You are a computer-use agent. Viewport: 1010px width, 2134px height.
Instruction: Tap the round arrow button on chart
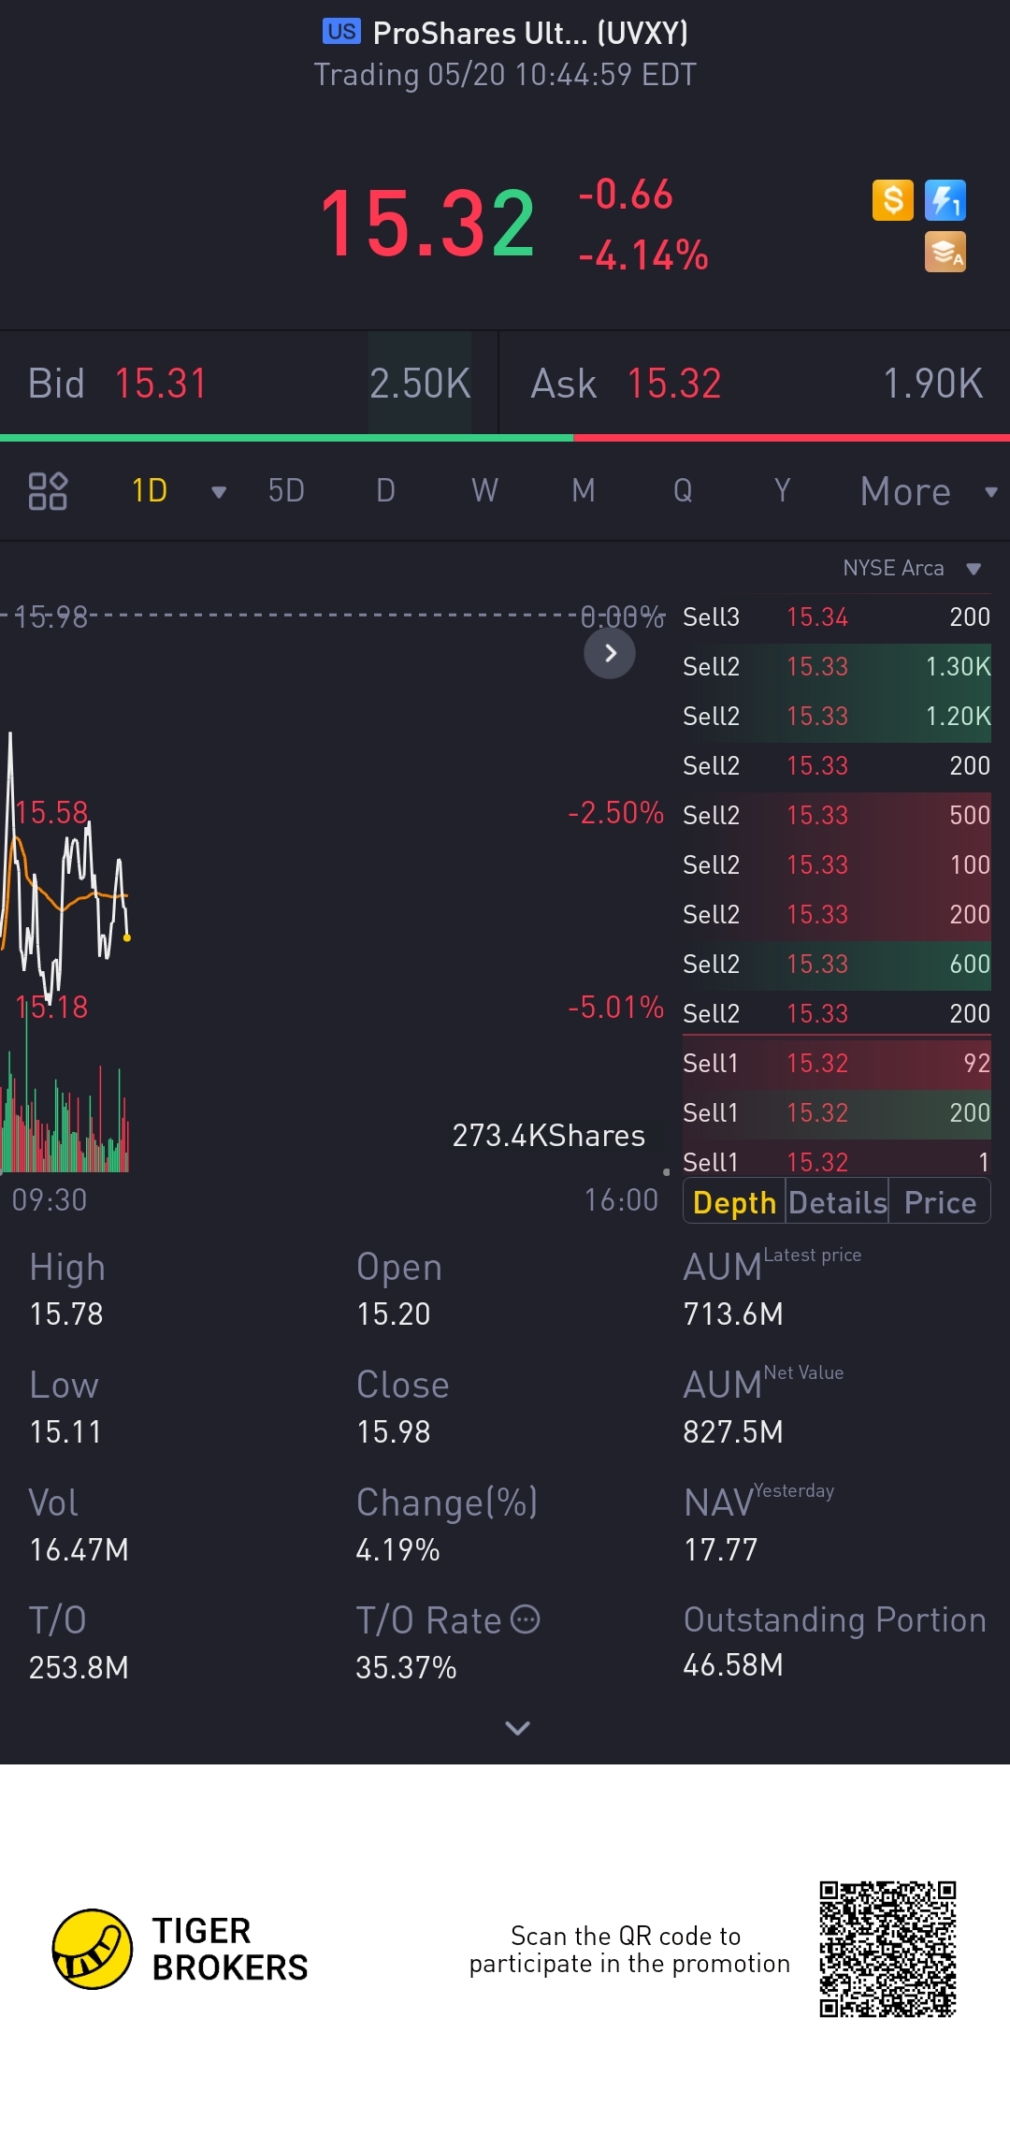(610, 653)
